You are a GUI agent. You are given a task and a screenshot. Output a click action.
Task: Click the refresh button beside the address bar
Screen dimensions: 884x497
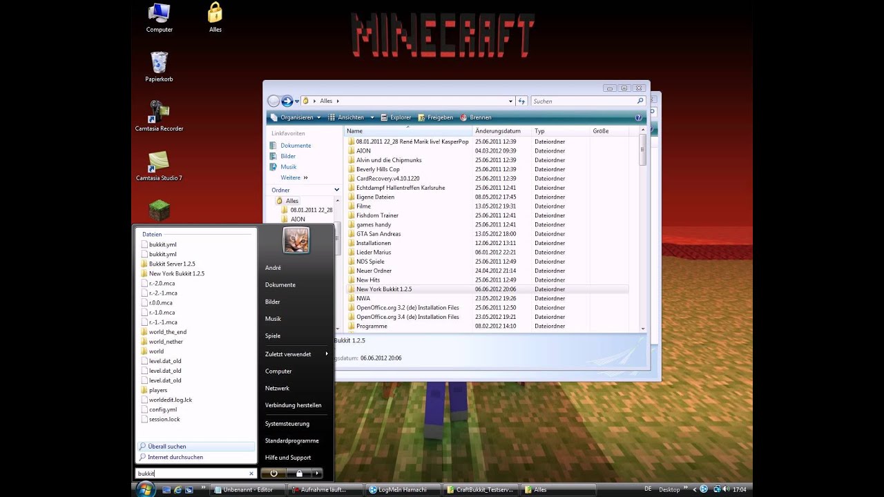(x=521, y=101)
